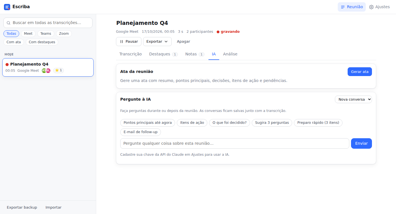Toggle the Com ata filter

[x=14, y=42]
